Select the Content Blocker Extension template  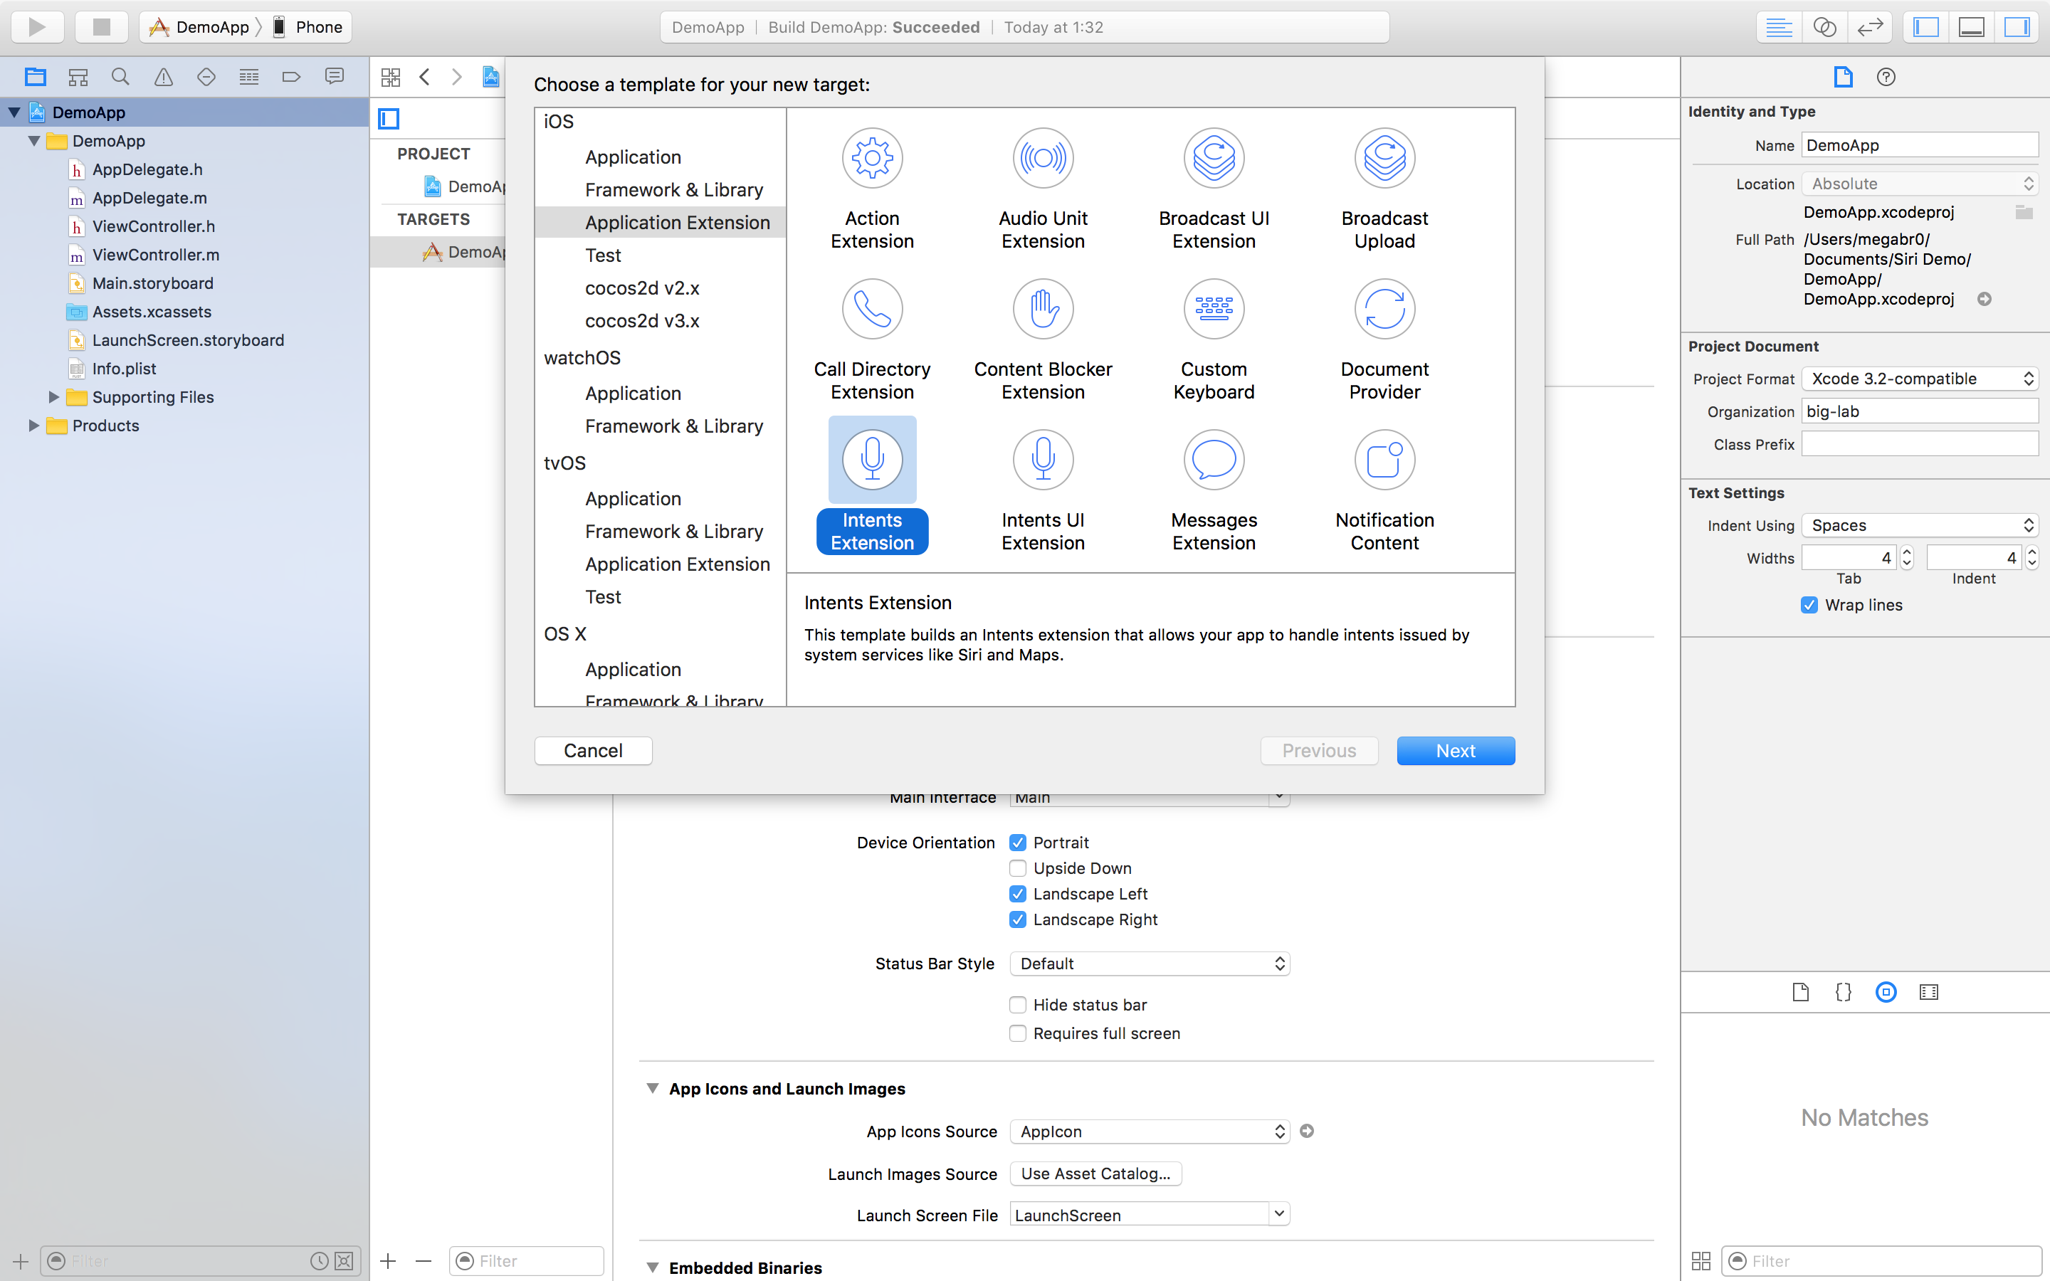coord(1043,339)
